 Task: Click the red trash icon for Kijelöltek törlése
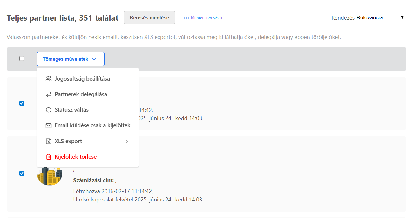49,156
